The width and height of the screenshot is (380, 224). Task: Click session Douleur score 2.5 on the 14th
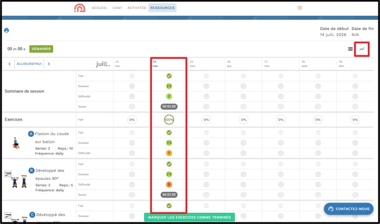[169, 86]
